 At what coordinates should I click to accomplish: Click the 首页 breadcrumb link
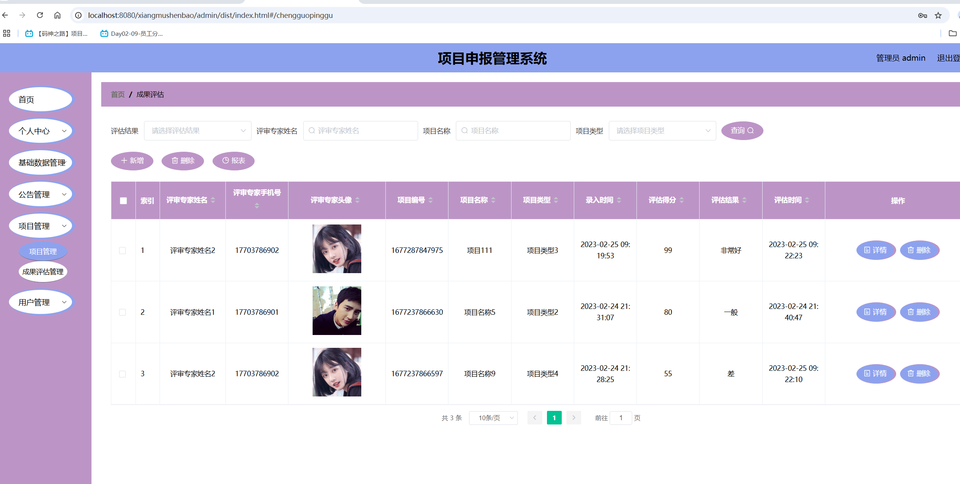coord(117,94)
